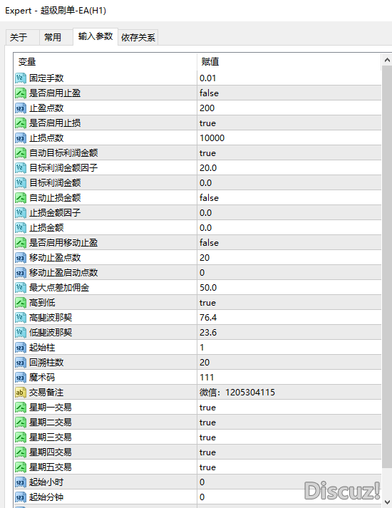Click the integer icon beside 魔术码
Image resolution: width=392 pixels, height=508 pixels.
click(x=21, y=378)
